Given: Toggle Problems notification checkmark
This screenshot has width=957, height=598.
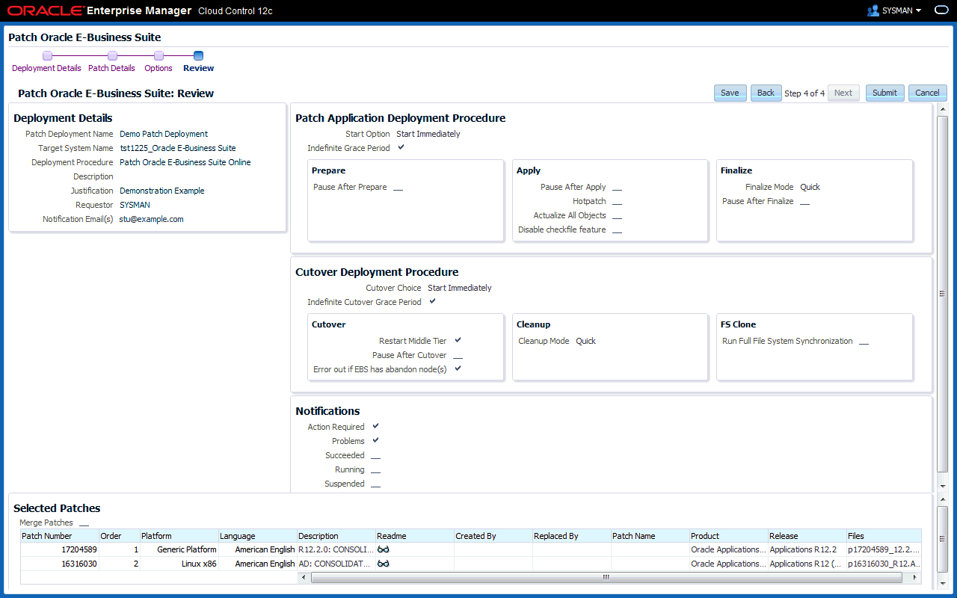Looking at the screenshot, I should 375,440.
